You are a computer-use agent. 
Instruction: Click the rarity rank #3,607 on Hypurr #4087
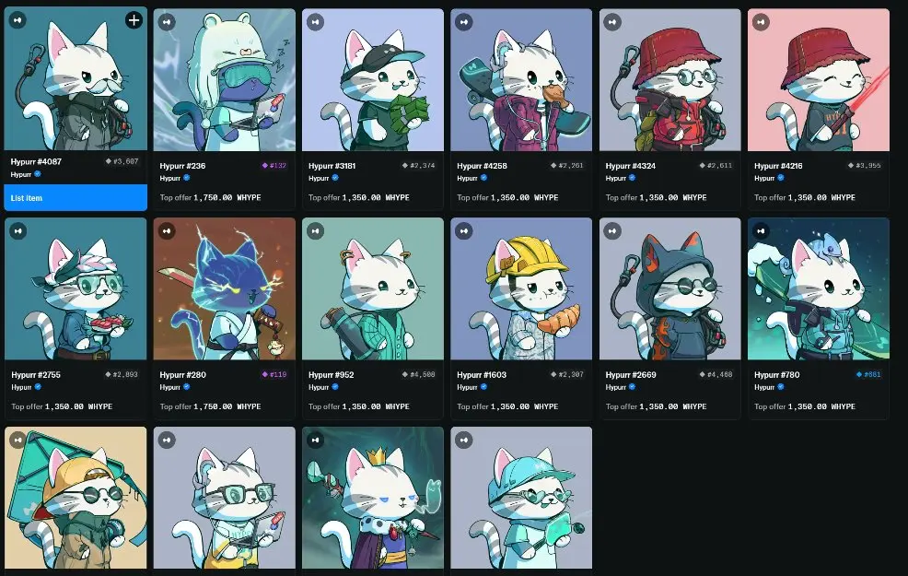(125, 161)
